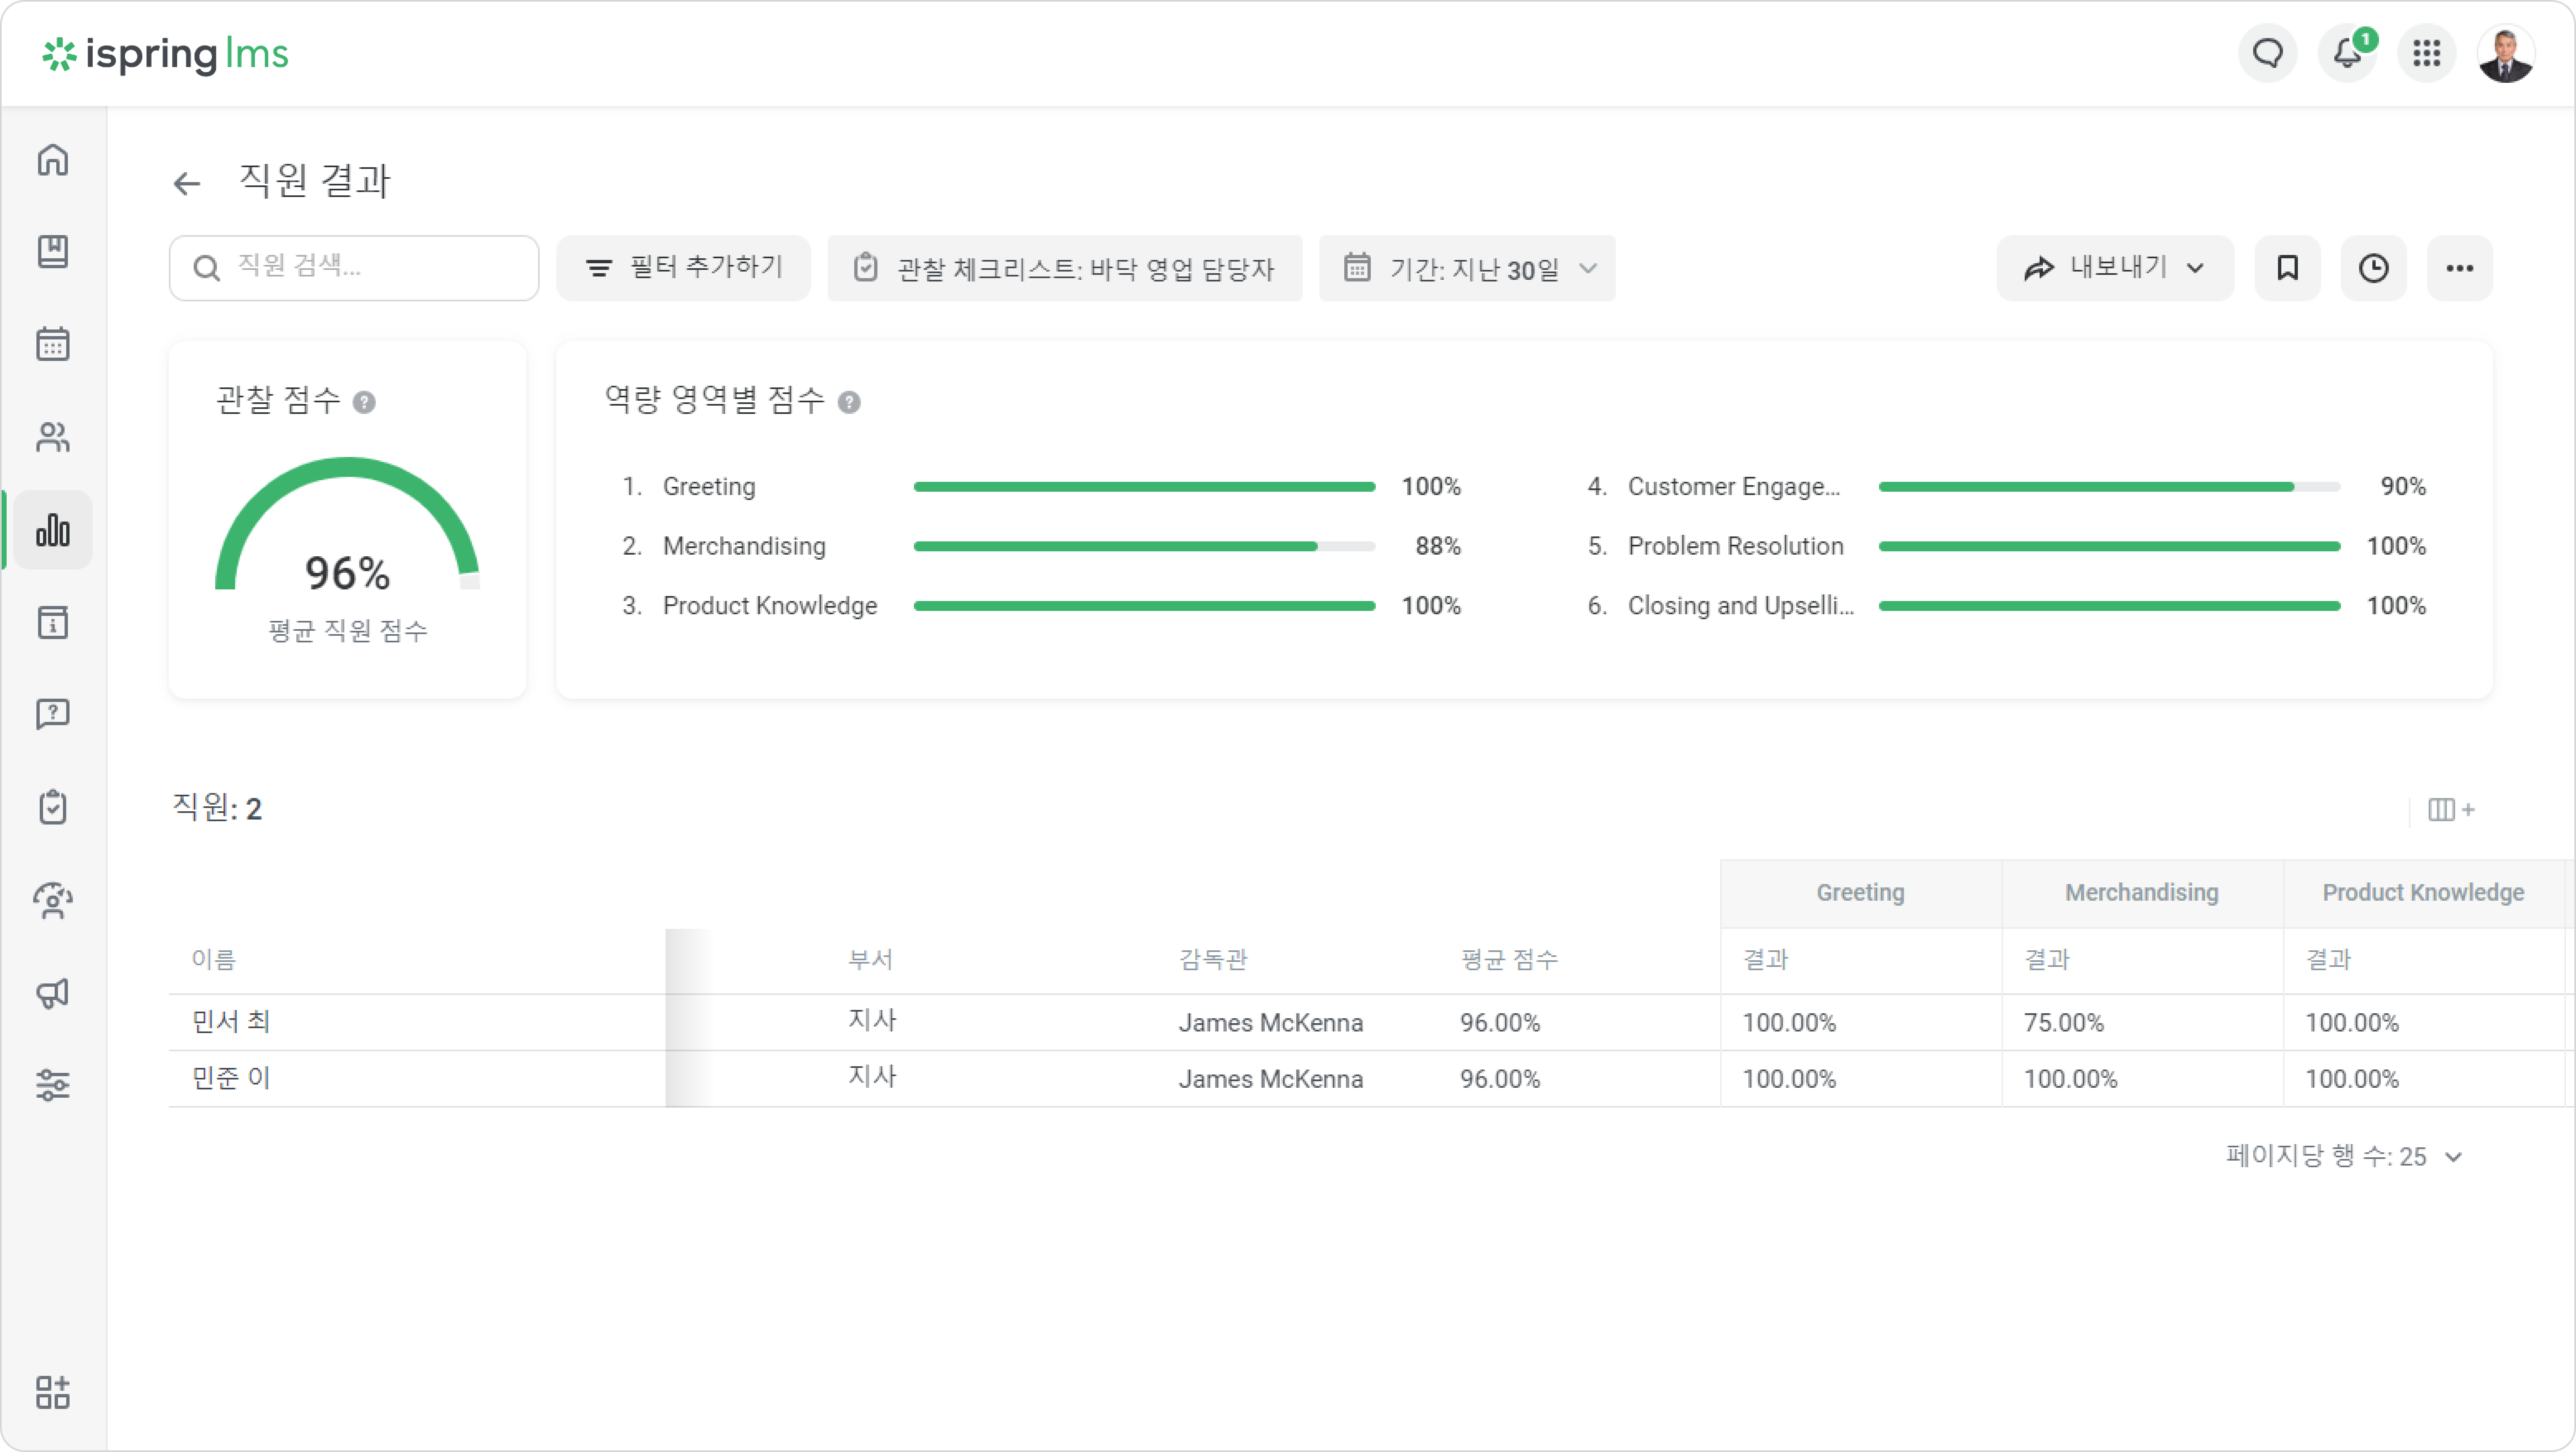
Task: Click the 직원 검색 search field
Action: click(354, 268)
